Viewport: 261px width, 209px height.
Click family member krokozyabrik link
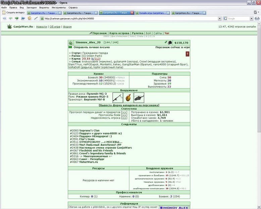(x=90, y=61)
